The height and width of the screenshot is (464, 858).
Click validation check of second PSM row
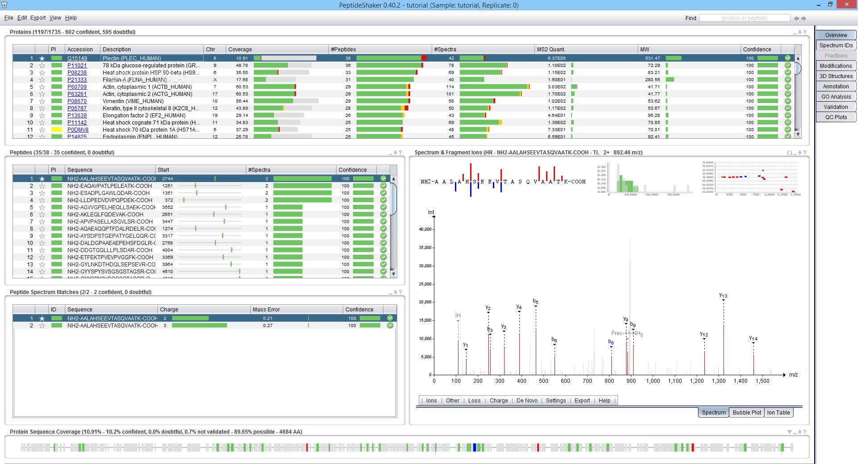click(x=390, y=326)
